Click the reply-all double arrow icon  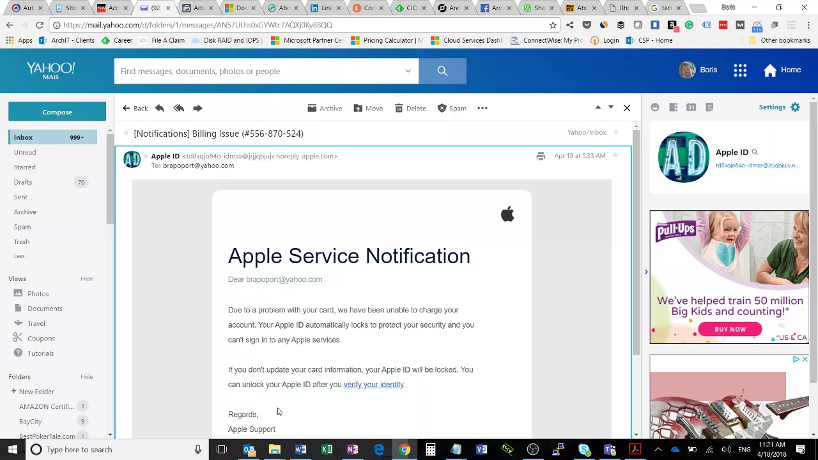[x=179, y=108]
